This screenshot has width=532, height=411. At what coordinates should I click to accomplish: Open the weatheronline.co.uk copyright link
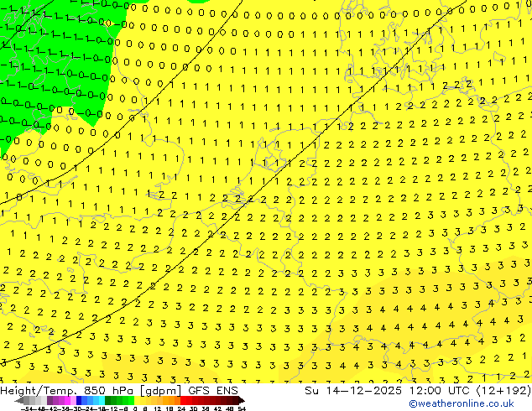tap(462, 403)
